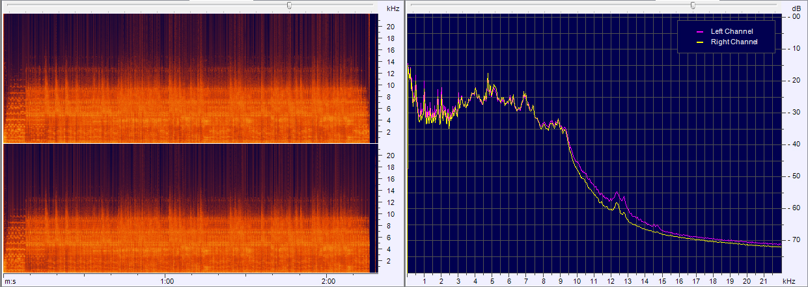Click the white divider between the two spectrograms
Viewport: 808px width, 287px height.
pos(189,143)
